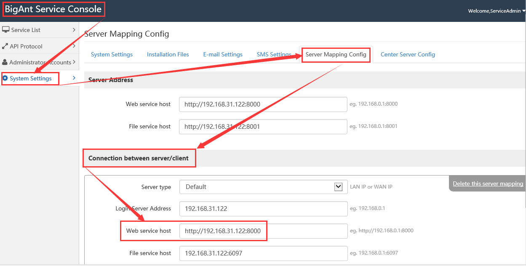Image resolution: width=526 pixels, height=266 pixels.
Task: Expand the Service List sidebar chevron
Action: click(74, 30)
